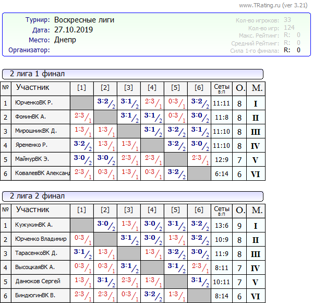The height and width of the screenshot is (303, 313).
Task: Open player ФоминВК А. row
Action: 31,117
